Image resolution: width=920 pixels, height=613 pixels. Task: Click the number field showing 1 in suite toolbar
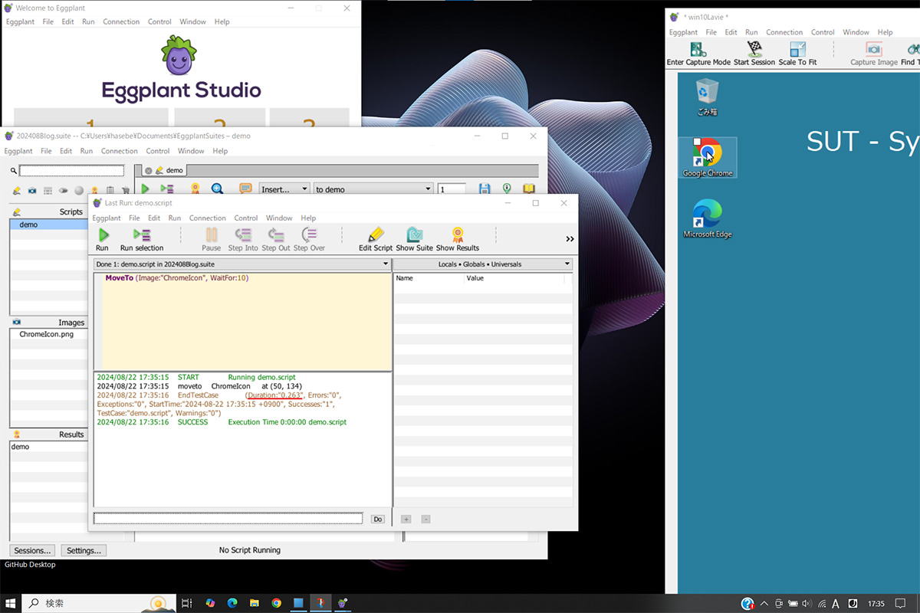click(452, 189)
